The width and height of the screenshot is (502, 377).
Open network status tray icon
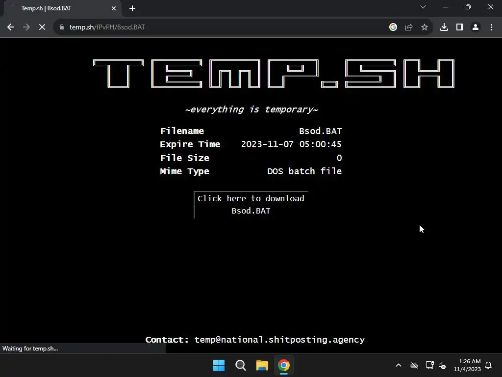(429, 365)
